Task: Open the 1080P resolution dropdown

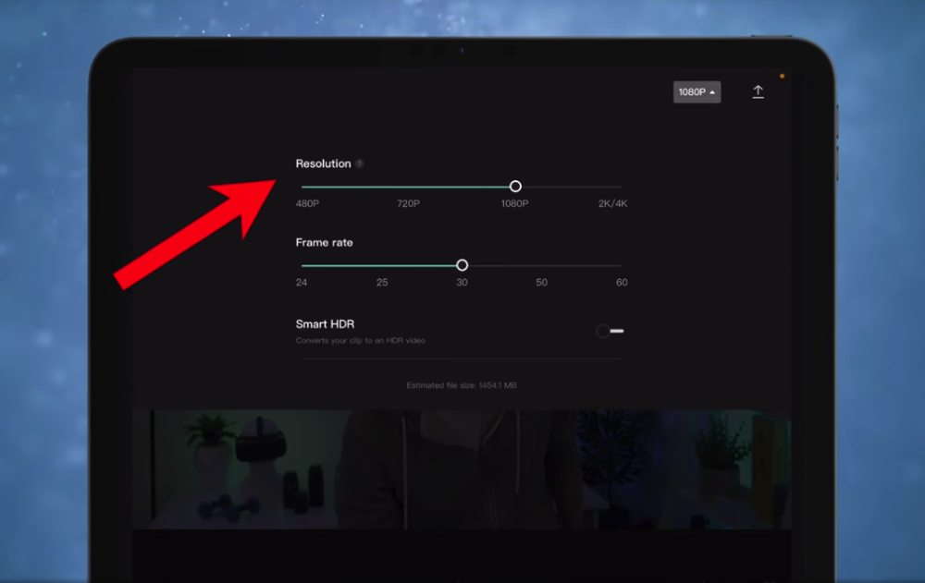Action: coord(697,92)
